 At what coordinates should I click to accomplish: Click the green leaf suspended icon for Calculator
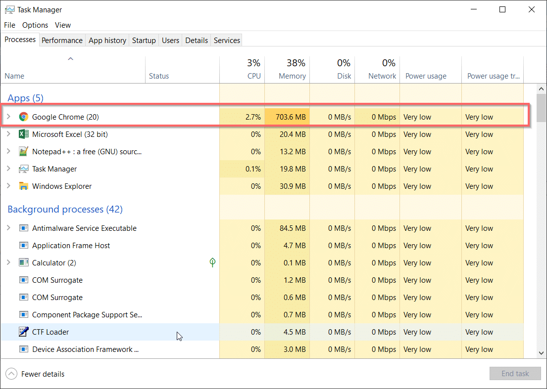(x=212, y=262)
